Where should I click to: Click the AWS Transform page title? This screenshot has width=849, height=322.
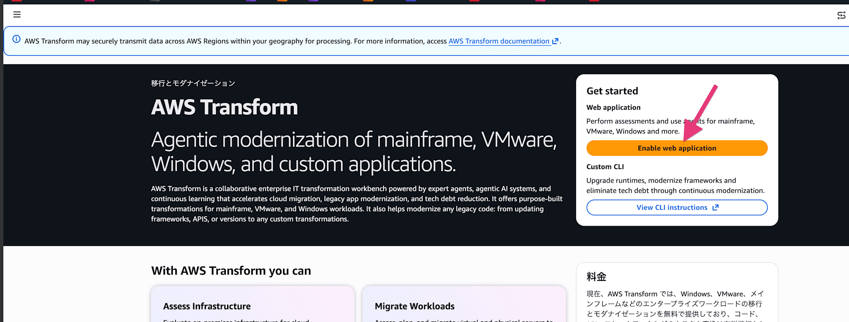click(x=225, y=107)
